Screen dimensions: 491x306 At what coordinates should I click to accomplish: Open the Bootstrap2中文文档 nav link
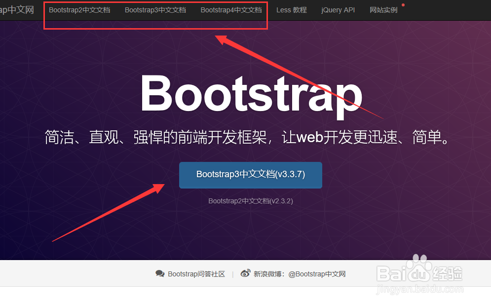point(79,10)
